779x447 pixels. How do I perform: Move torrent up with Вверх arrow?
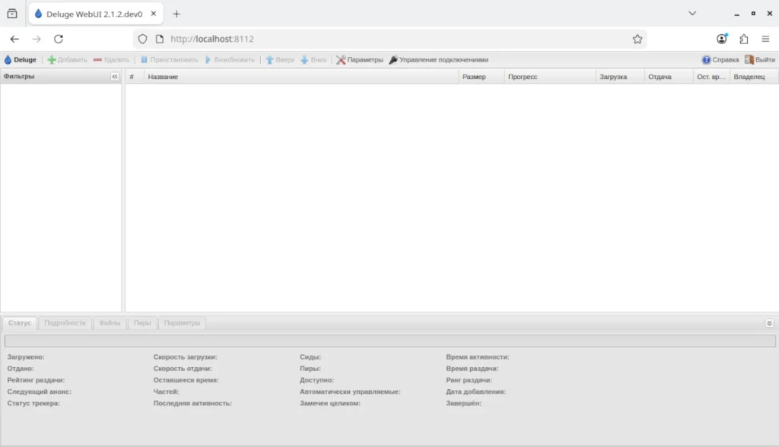click(x=280, y=59)
